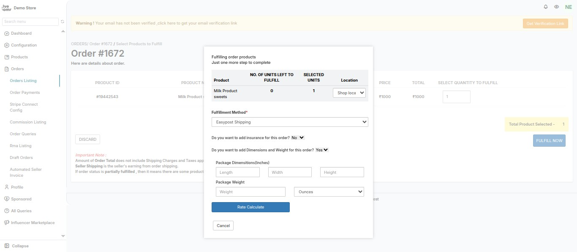Open the Shop location dropdown

(349, 93)
